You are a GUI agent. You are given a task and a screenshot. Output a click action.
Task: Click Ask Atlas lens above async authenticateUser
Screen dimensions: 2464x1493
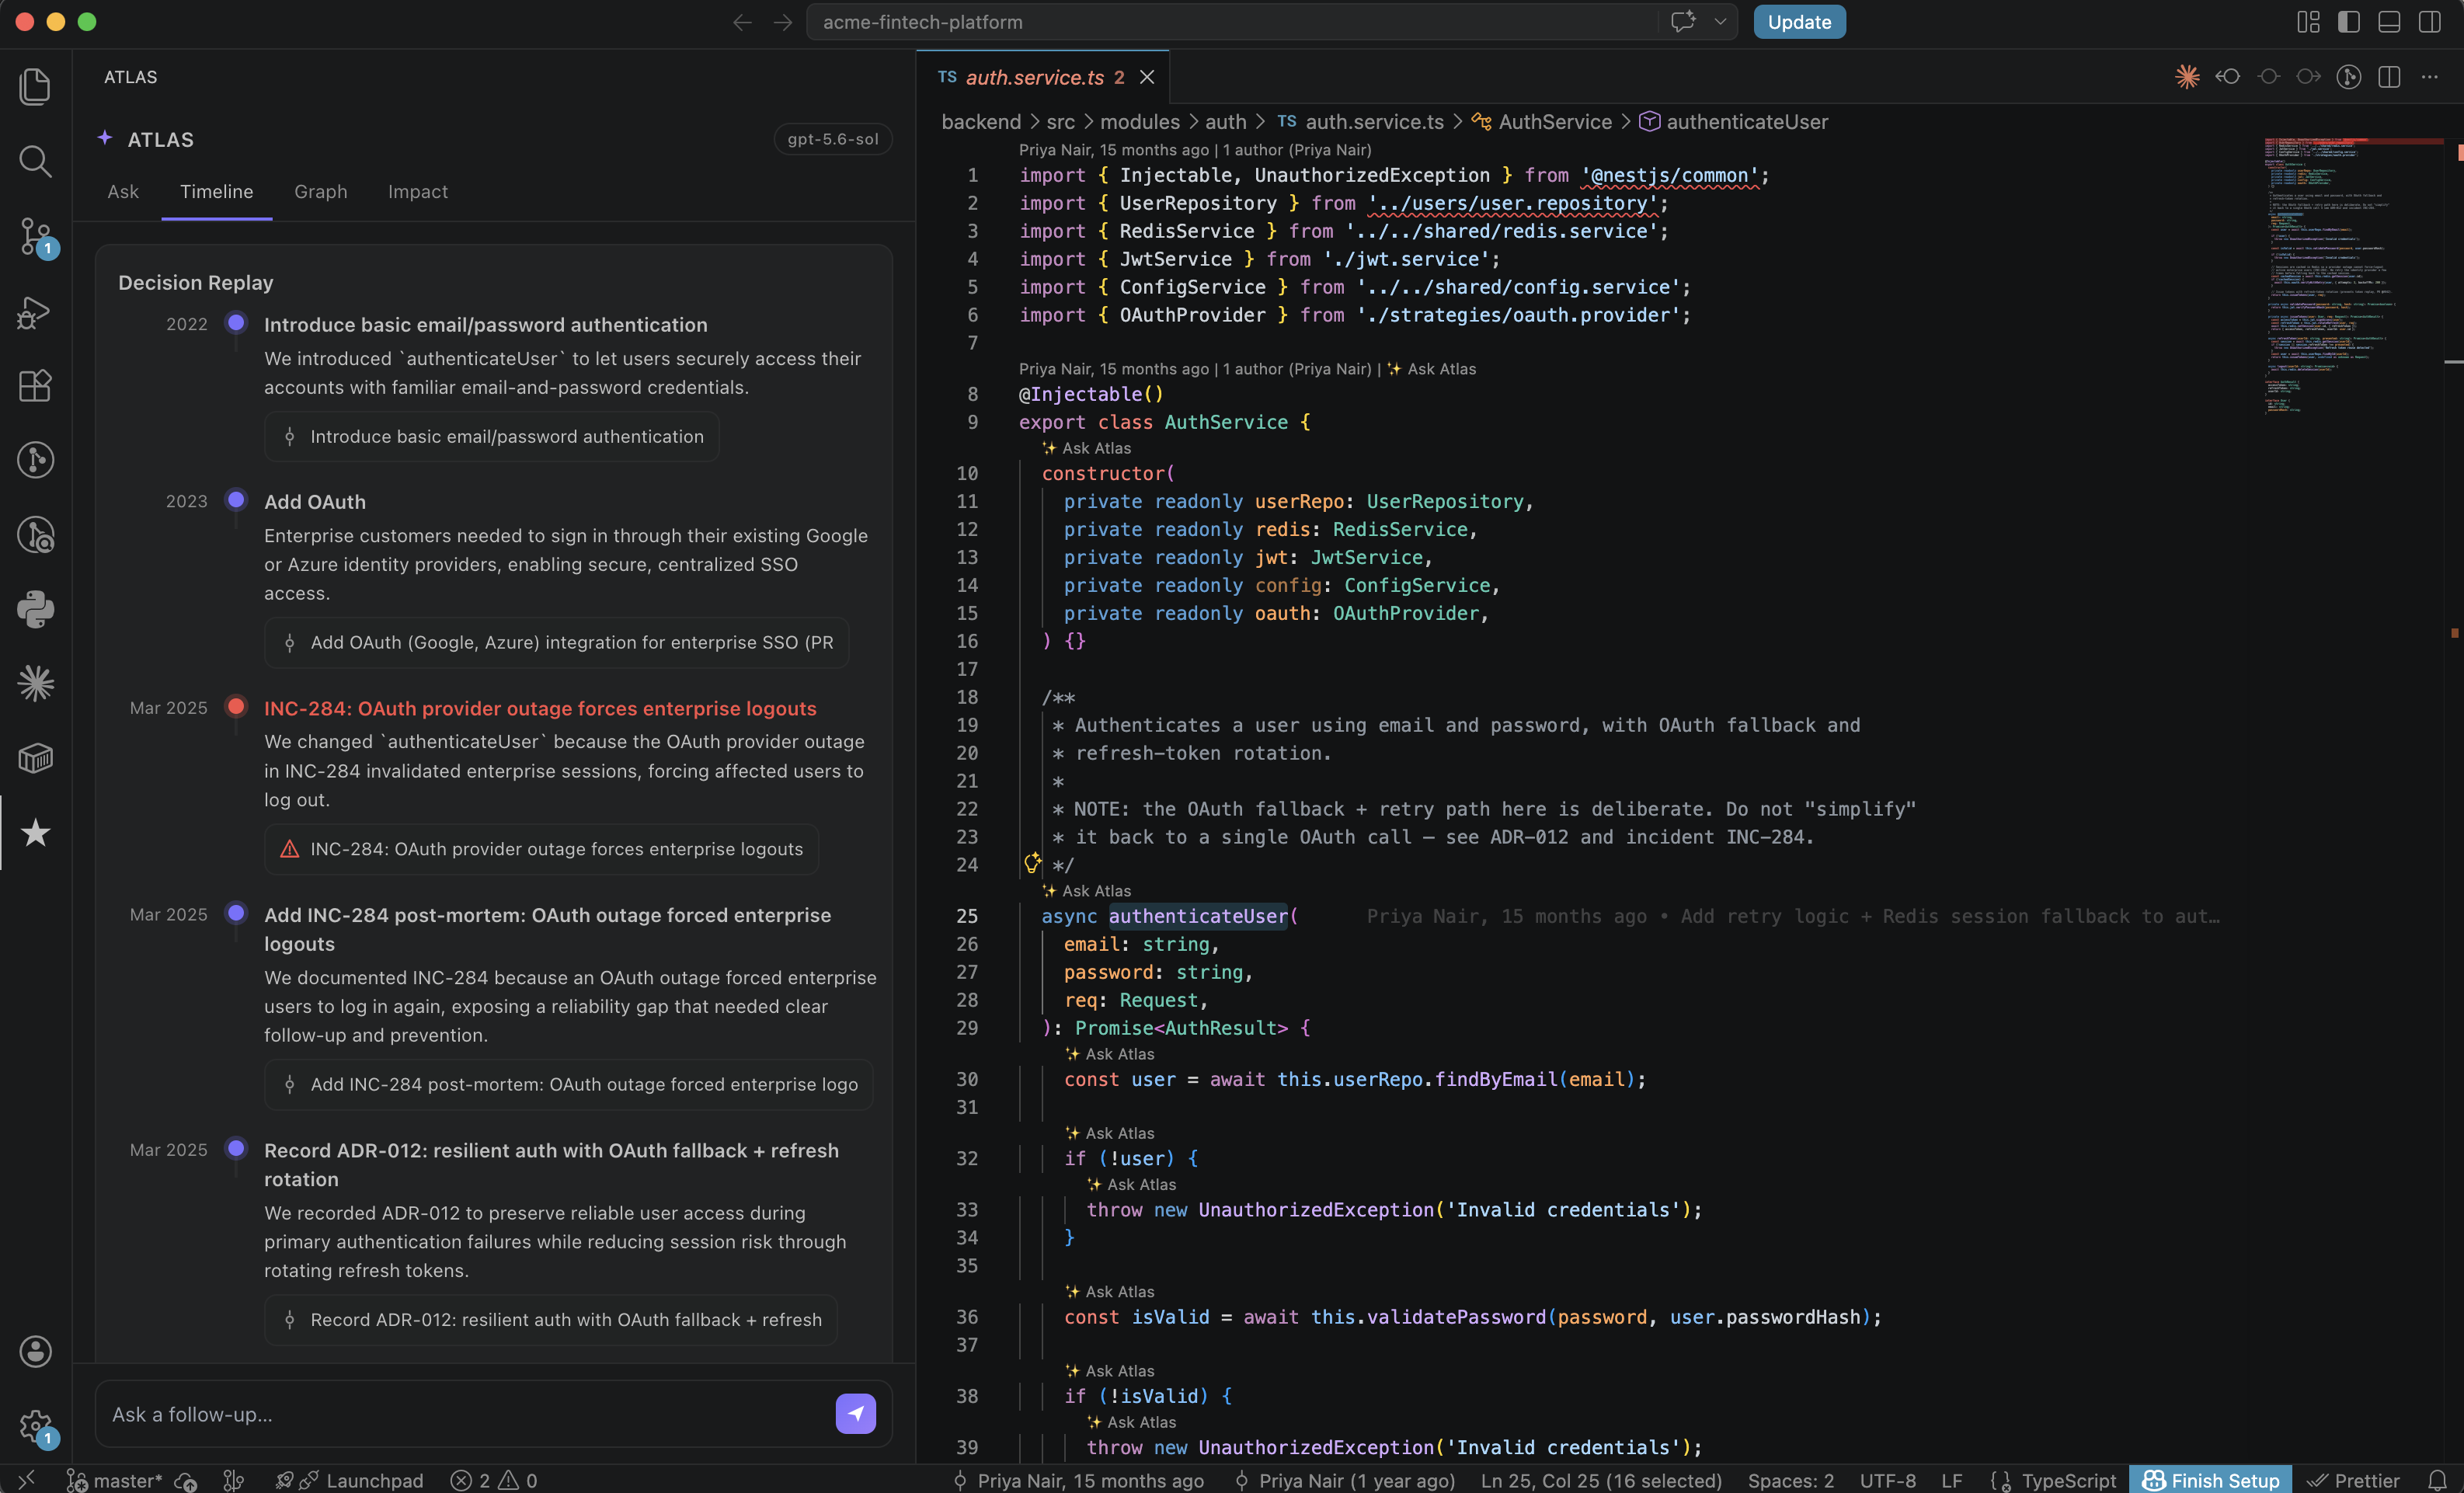1086,890
